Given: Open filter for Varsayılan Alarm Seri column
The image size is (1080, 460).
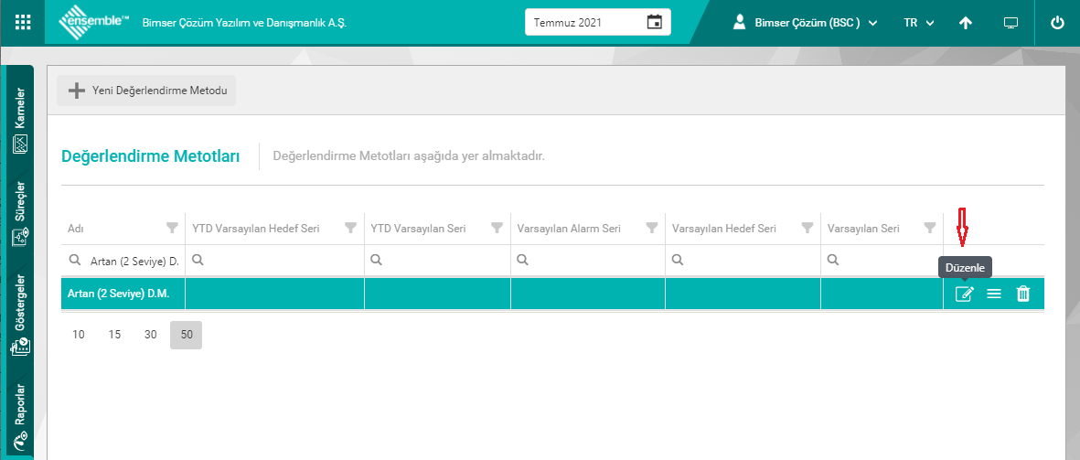Looking at the screenshot, I should point(651,228).
